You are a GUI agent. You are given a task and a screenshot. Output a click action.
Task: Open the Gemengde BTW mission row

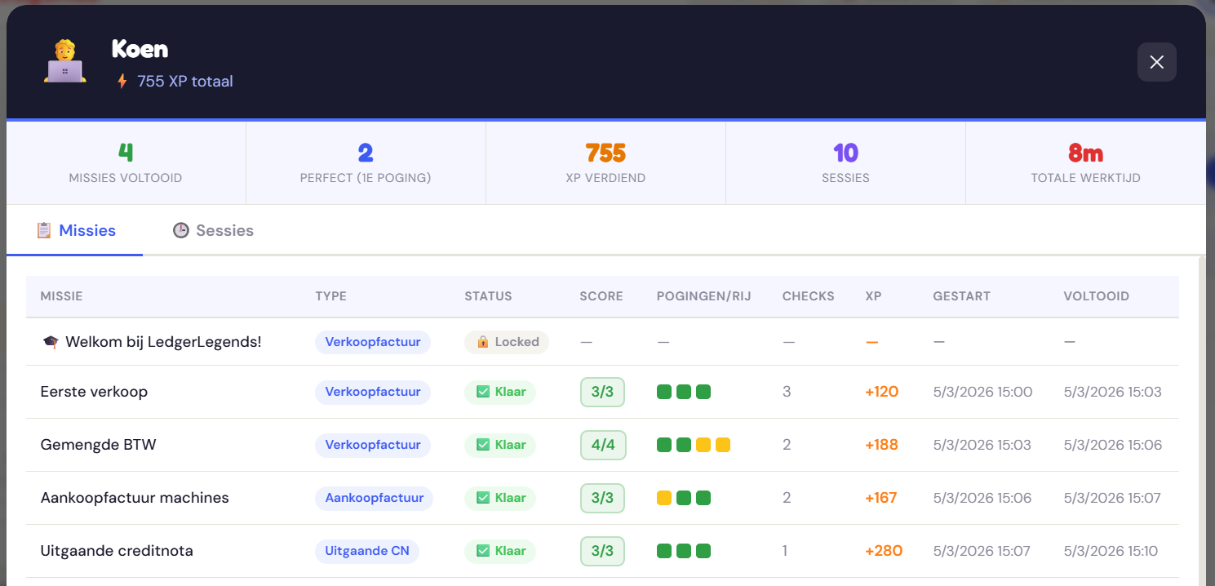98,445
